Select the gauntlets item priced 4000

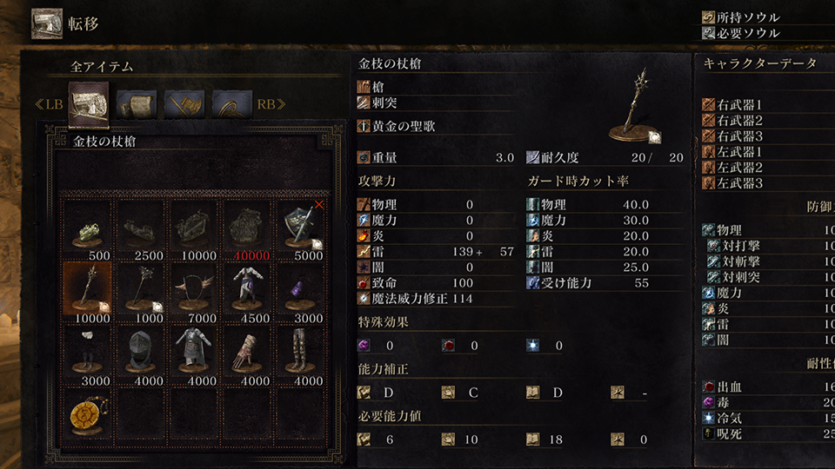[x=248, y=354]
